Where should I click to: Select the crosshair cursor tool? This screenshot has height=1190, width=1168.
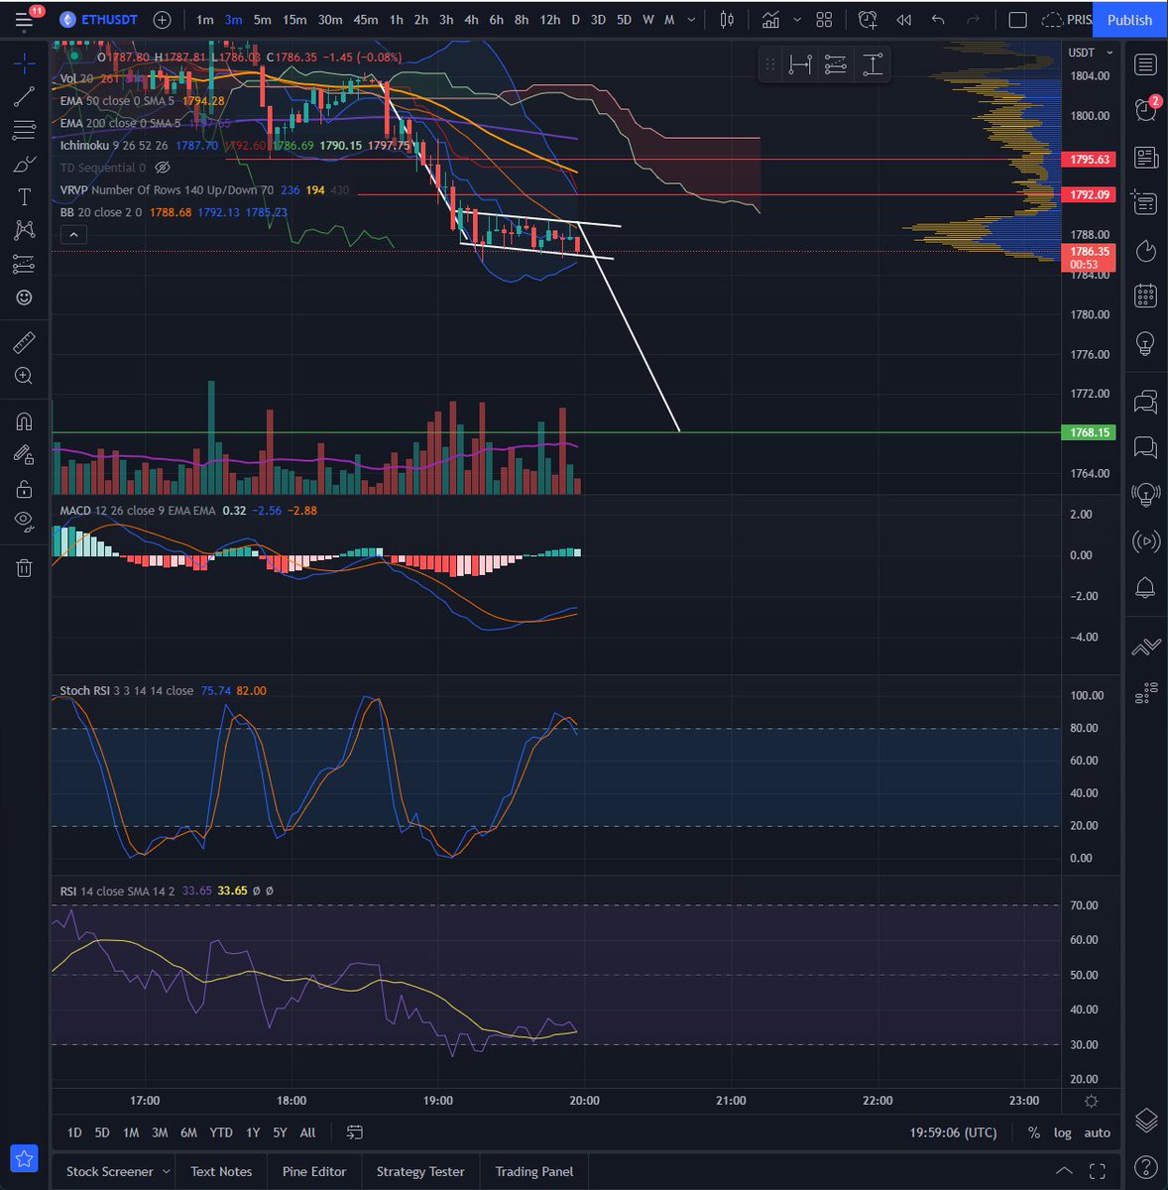point(25,63)
